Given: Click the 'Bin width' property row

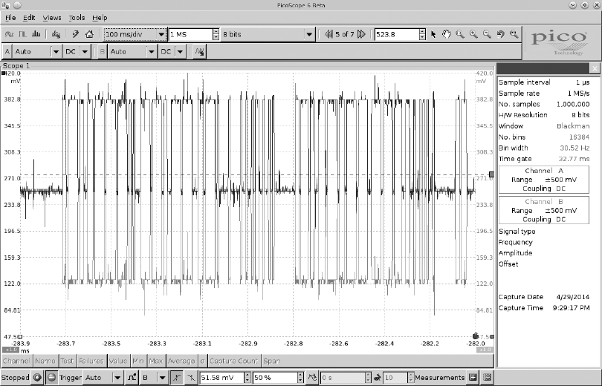Looking at the screenshot, I should pos(543,148).
